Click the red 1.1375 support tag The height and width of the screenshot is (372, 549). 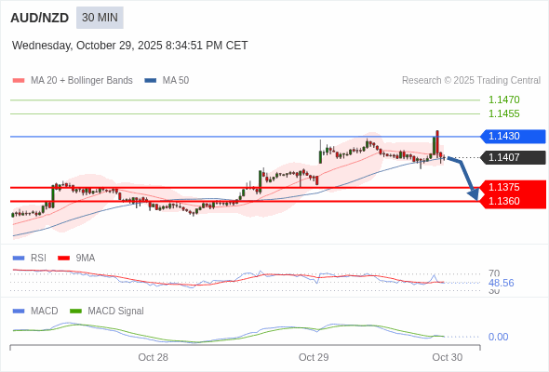[513, 187]
